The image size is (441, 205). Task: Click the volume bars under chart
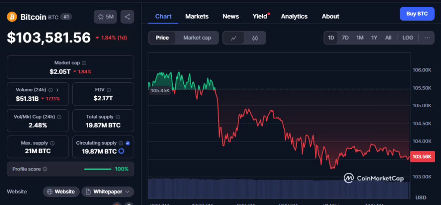tap(279, 188)
